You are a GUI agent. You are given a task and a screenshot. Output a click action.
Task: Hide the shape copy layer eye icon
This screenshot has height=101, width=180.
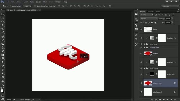coord(141,83)
